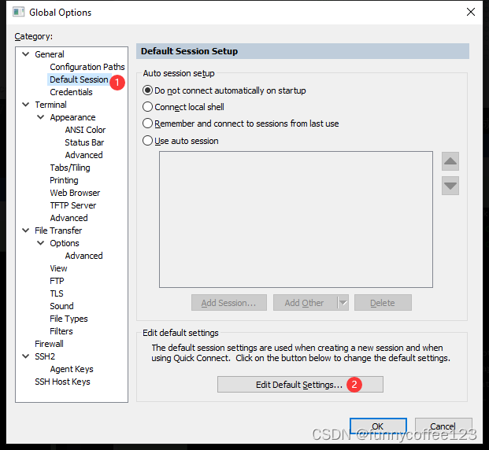
Task: Collapse the General category
Action: pyautogui.click(x=26, y=54)
